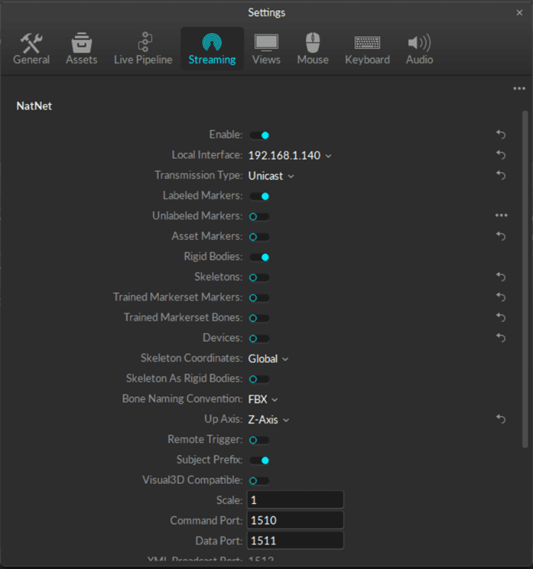Expand the Skeleton Coordinates dropdown
533x569 pixels.
(x=268, y=359)
